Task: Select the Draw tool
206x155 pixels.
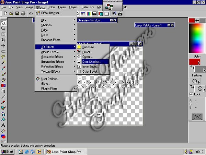Action: (3, 131)
